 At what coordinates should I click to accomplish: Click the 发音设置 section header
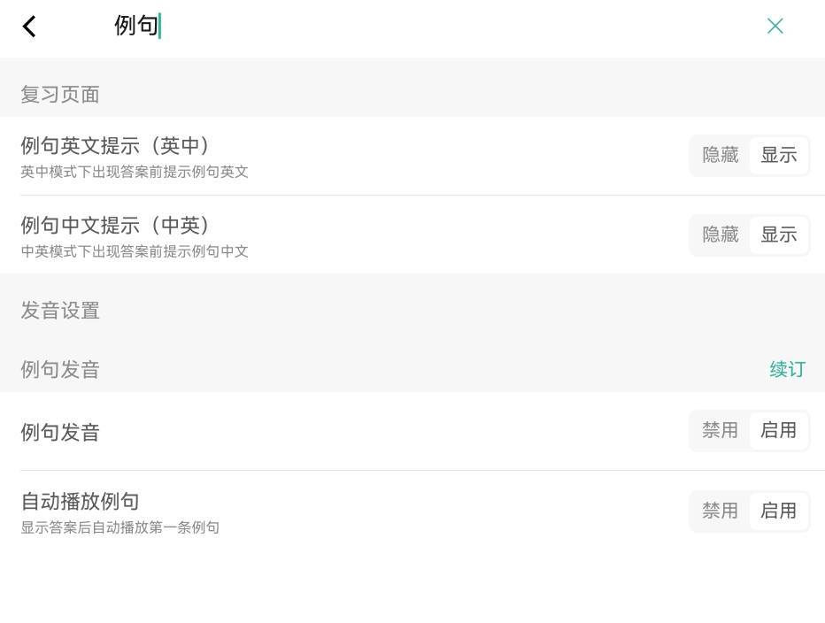coord(60,311)
